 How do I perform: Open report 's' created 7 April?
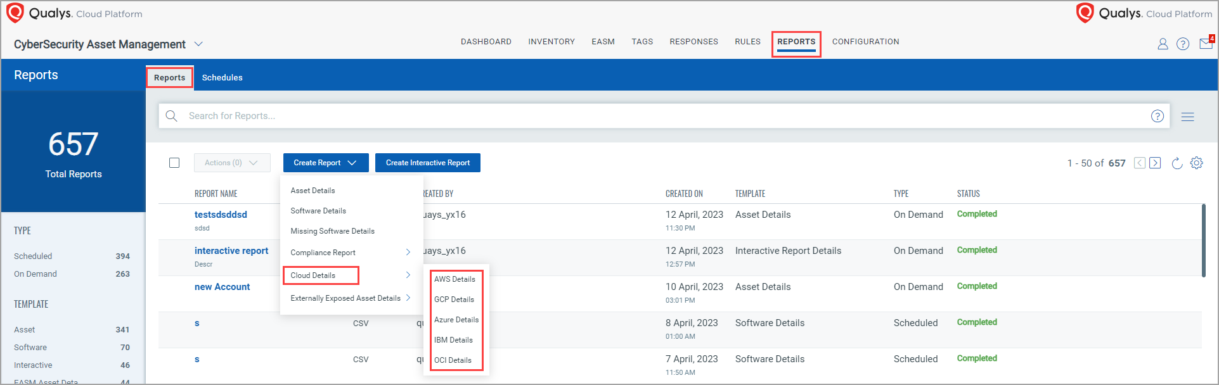point(197,359)
